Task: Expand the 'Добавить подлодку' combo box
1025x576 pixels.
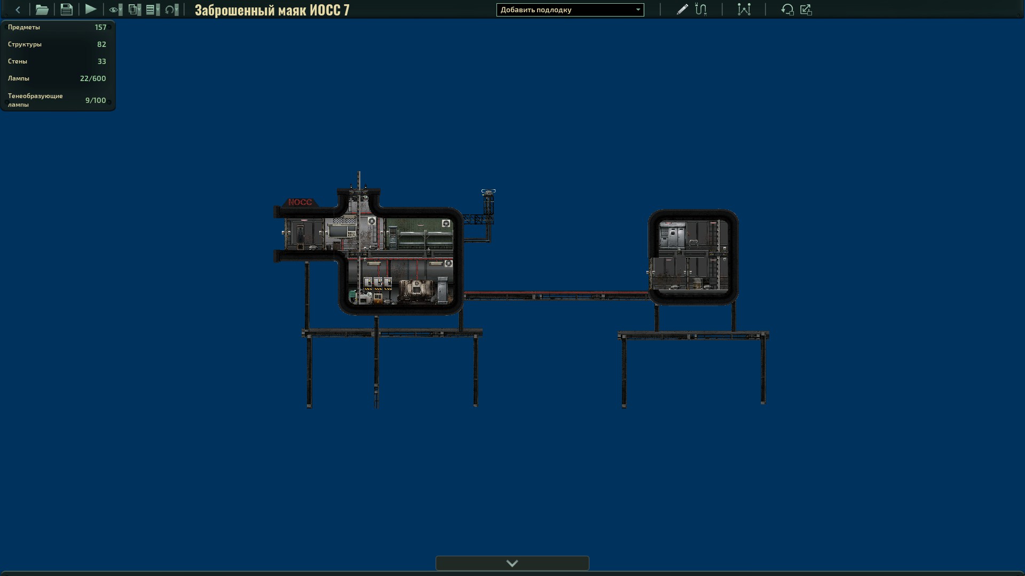Action: click(570, 10)
